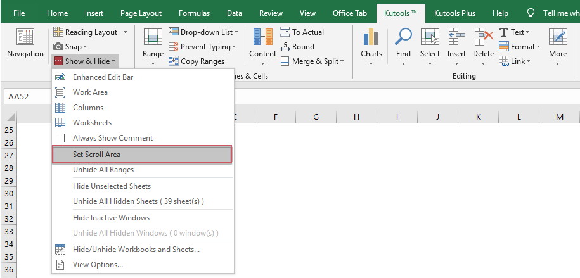Open the Range tool icon
The image size is (580, 278).
coord(153,39)
